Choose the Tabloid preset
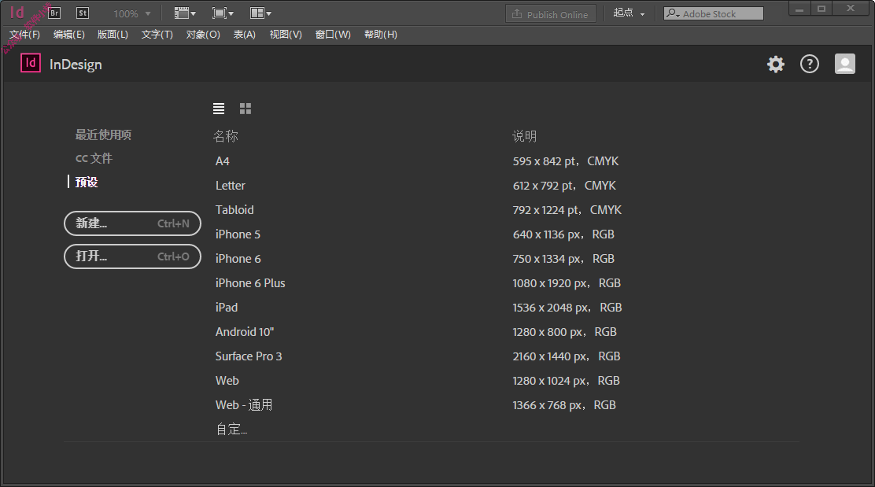Screen dimensions: 875x487 point(234,210)
